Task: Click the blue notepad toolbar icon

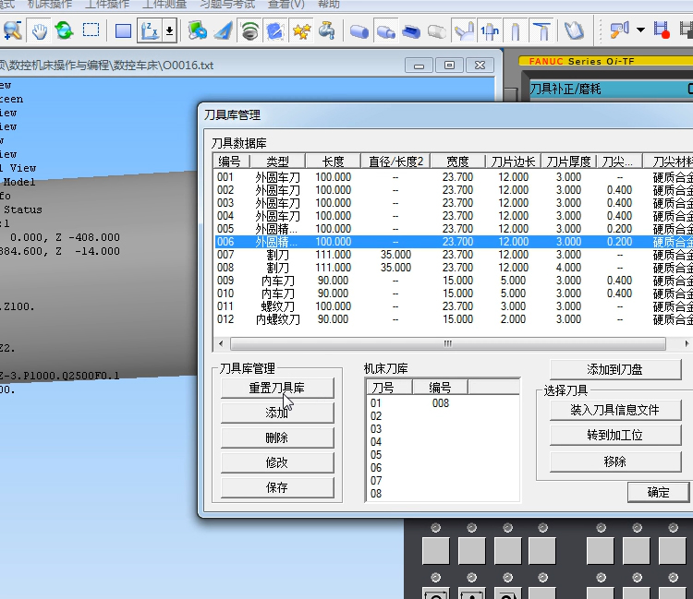Action: tap(275, 30)
